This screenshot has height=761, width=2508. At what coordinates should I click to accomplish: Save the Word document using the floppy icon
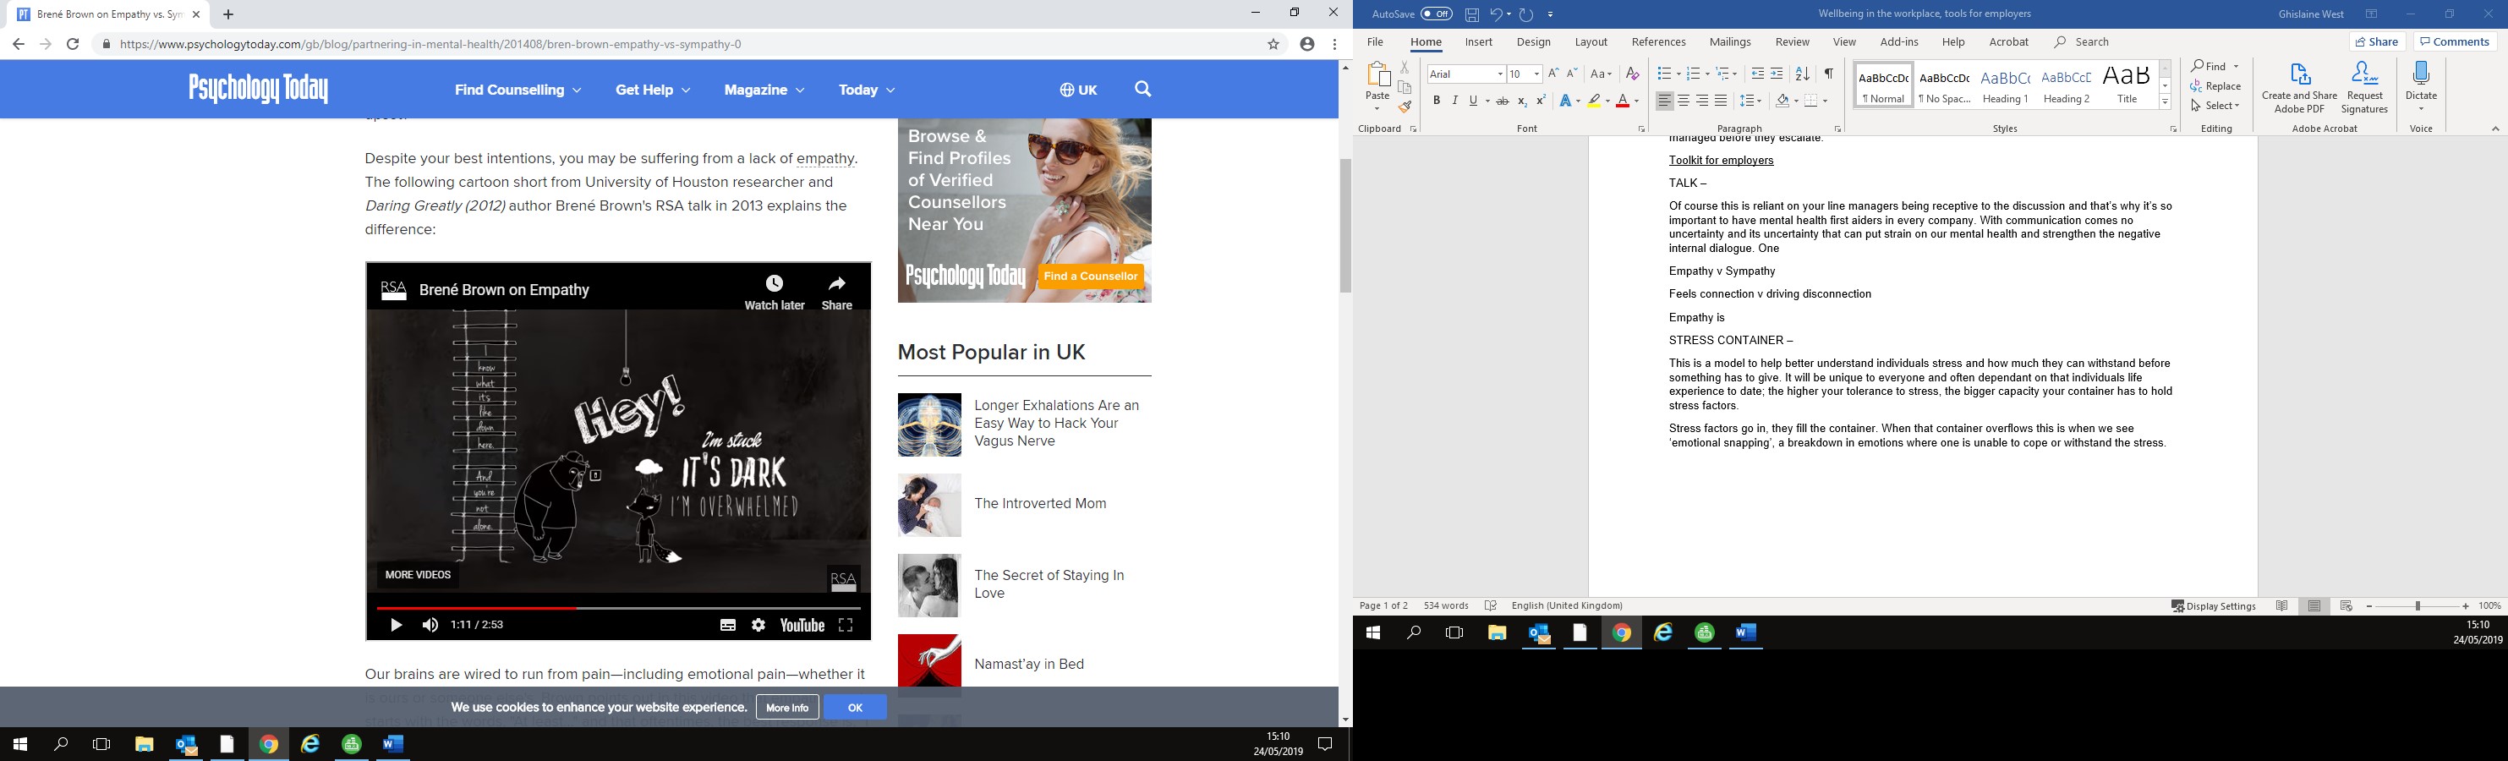[1472, 14]
